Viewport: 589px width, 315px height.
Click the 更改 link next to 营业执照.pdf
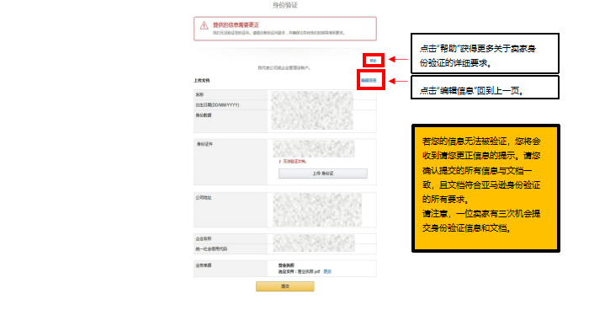327,271
